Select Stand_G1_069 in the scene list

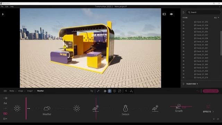(202, 74)
